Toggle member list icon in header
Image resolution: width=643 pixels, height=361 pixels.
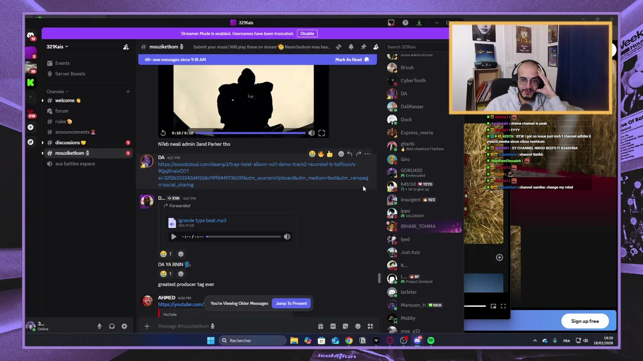click(376, 47)
